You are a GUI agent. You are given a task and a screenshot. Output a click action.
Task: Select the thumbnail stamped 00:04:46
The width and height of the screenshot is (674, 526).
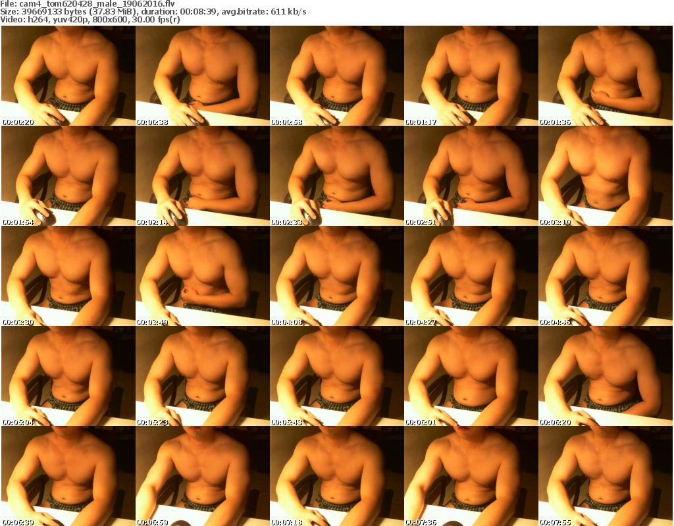point(606,276)
